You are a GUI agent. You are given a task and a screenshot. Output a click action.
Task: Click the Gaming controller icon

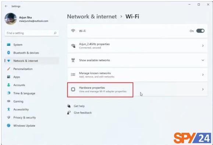point(8,101)
